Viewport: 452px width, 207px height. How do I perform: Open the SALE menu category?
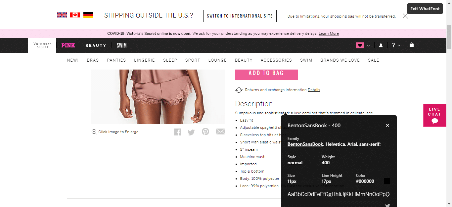pyautogui.click(x=374, y=60)
